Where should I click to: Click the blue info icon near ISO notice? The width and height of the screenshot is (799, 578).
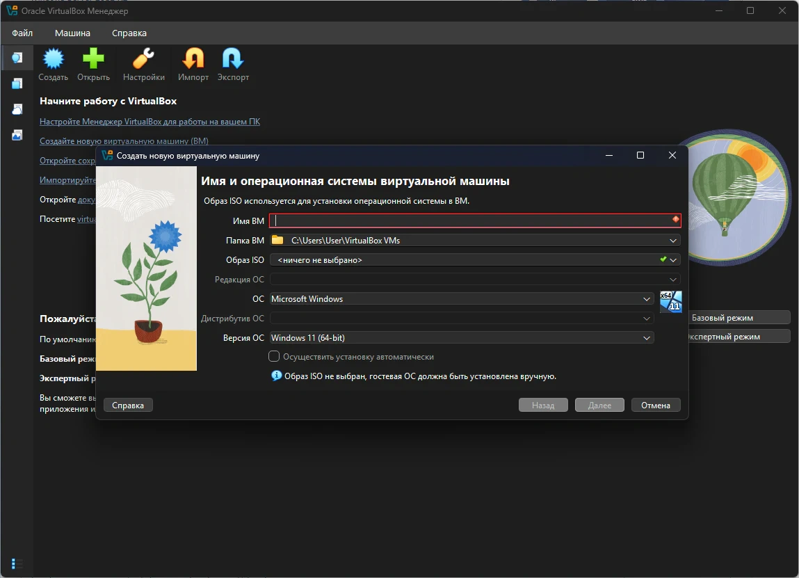pyautogui.click(x=276, y=376)
